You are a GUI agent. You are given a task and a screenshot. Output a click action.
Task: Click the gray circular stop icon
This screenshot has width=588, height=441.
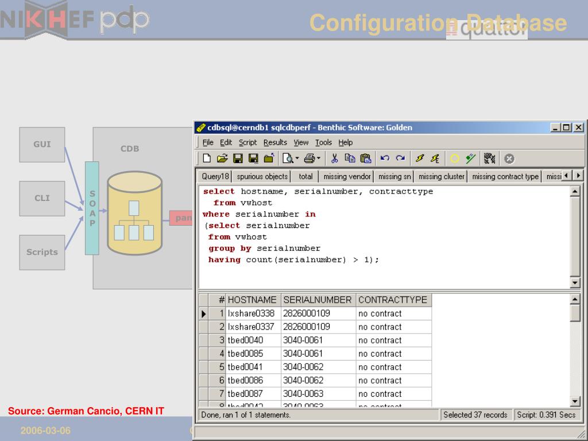tap(509, 158)
